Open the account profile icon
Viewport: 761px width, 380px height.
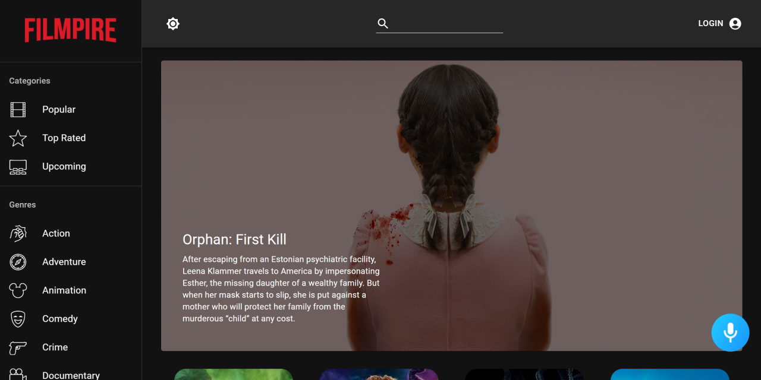735,23
